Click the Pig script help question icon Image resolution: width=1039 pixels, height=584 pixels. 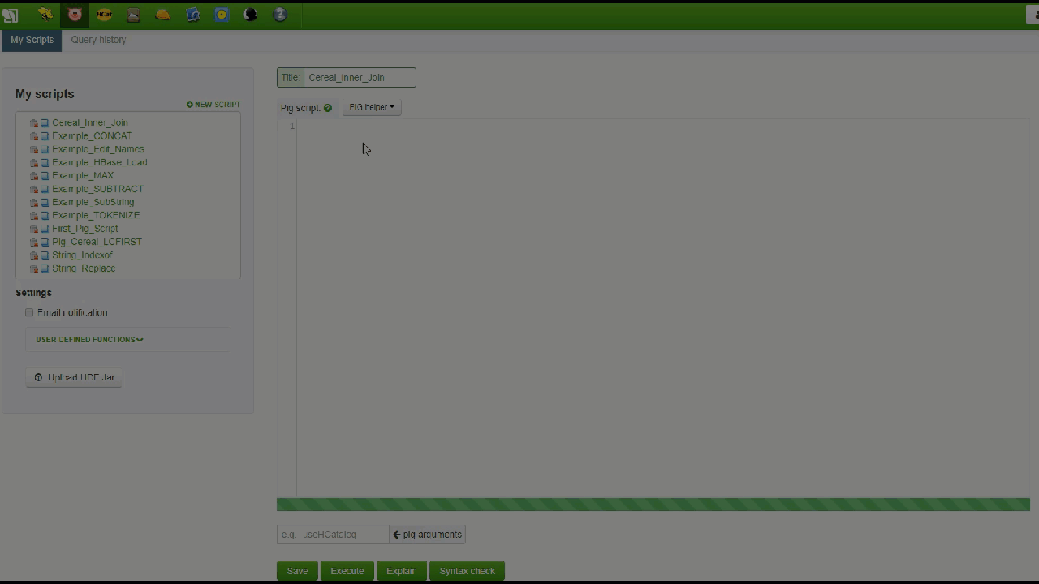[328, 108]
